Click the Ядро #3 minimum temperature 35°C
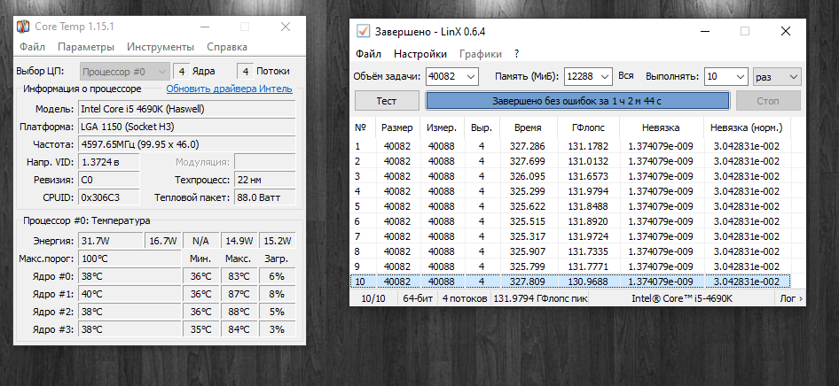Screen dimensions: 839x386 tap(200, 328)
